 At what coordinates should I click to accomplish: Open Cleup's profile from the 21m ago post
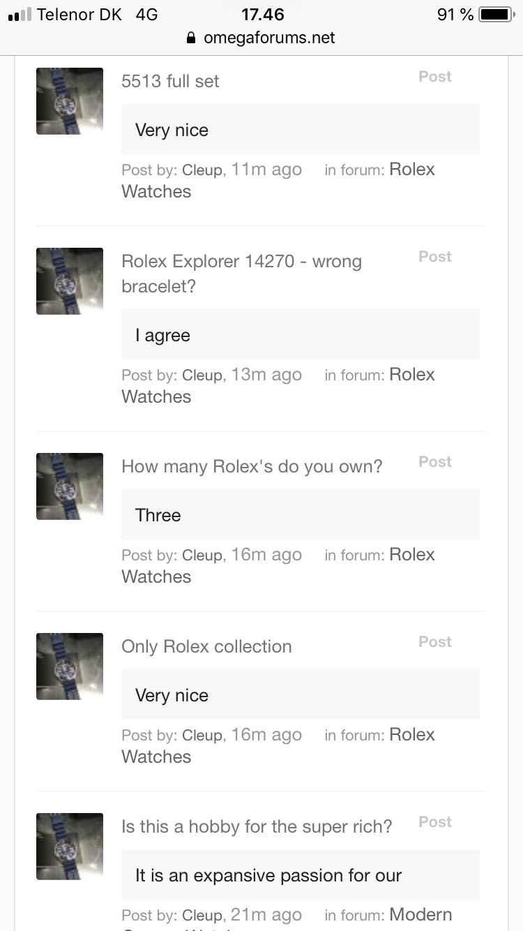pyautogui.click(x=202, y=916)
